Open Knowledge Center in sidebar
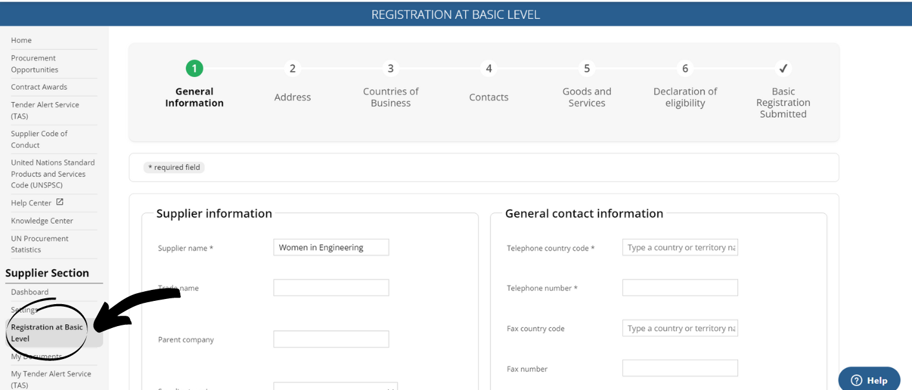Viewport: 912px width, 390px height. pos(42,221)
